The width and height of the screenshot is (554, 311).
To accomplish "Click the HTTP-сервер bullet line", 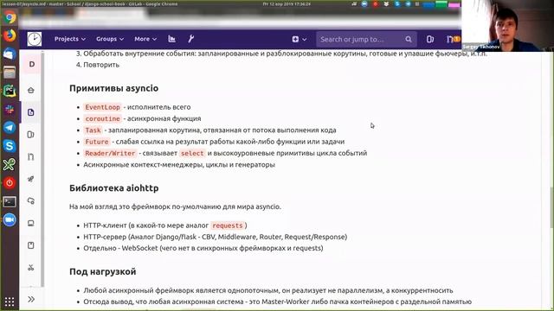I will coord(216,237).
